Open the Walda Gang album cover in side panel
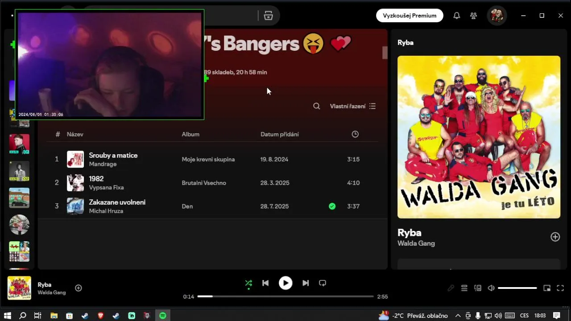571x321 pixels. point(479,137)
